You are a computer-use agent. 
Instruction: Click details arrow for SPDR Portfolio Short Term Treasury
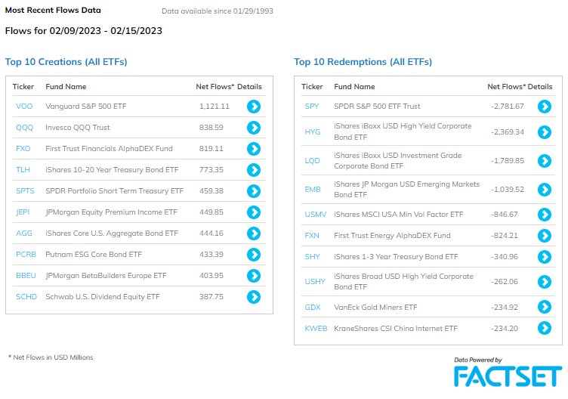254,191
